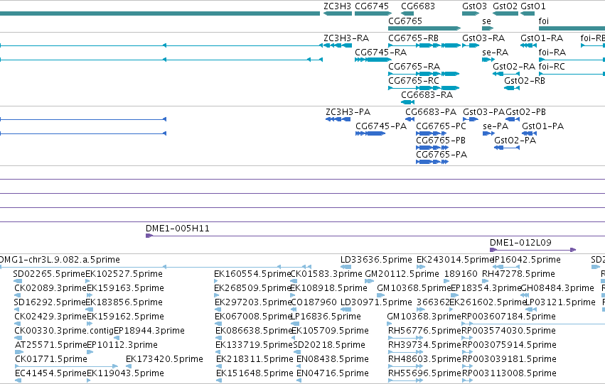Viewport: 605px width, 384px height.
Task: Click the DME1-005H11 clone label
Action: point(178,229)
